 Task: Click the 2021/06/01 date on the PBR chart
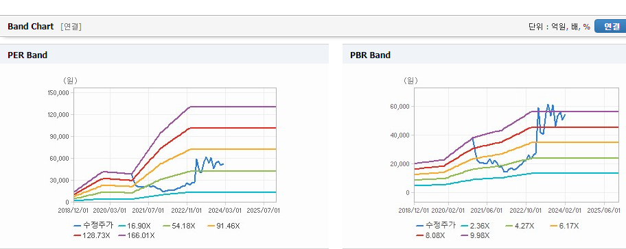pyautogui.click(x=486, y=210)
